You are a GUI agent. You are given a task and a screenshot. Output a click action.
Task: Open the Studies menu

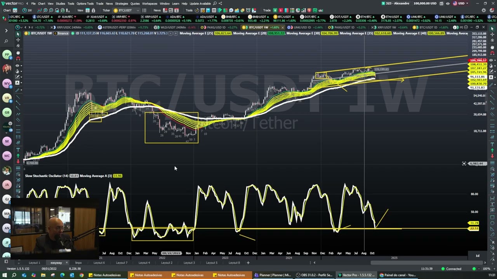pyautogui.click(x=60, y=3)
